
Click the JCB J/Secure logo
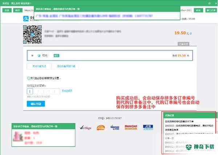click(148, 127)
